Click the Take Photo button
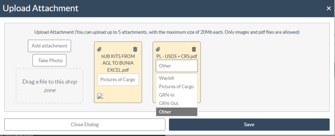The height and width of the screenshot is (136, 335). pyautogui.click(x=50, y=60)
